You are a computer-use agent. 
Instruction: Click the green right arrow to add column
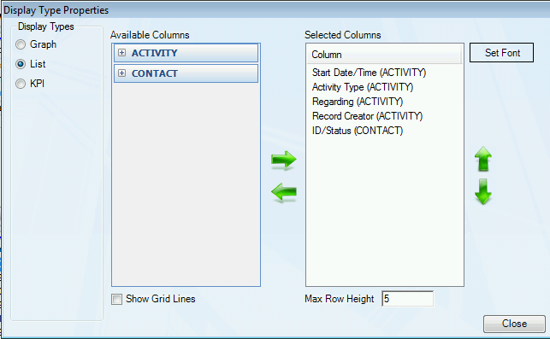coord(284,160)
